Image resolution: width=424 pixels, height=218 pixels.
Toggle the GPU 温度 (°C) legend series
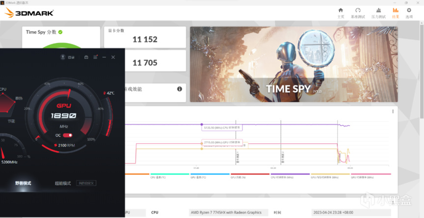tap(210, 176)
